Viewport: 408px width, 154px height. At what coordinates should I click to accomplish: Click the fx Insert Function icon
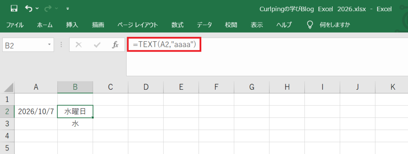(x=115, y=45)
